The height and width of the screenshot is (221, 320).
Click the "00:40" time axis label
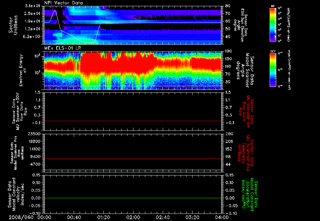point(74,217)
